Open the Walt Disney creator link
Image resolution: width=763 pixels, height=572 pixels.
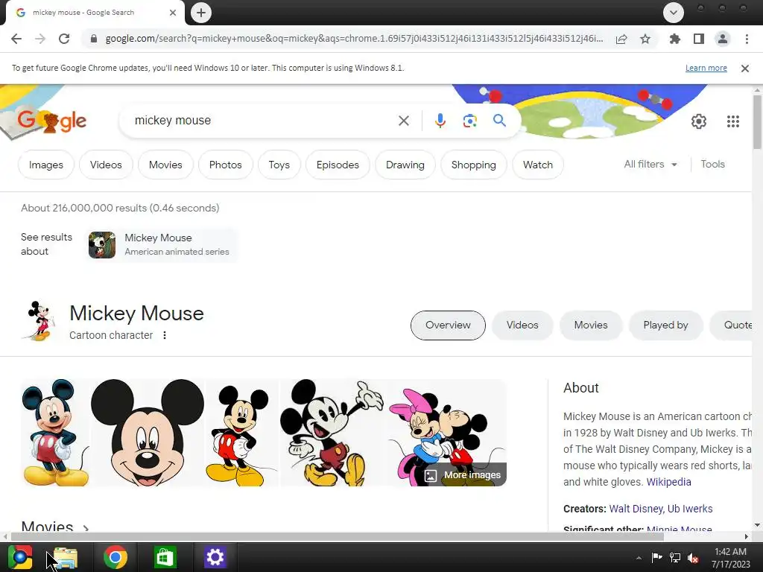click(636, 509)
